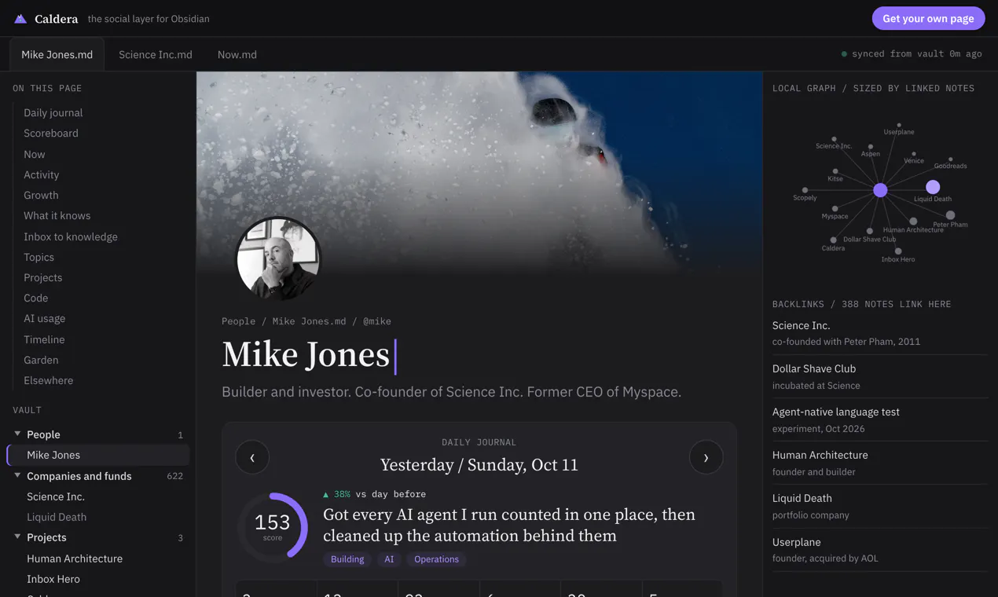The image size is (998, 597).
Task: Switch to the Mike Jones.md tab
Action: coord(57,54)
